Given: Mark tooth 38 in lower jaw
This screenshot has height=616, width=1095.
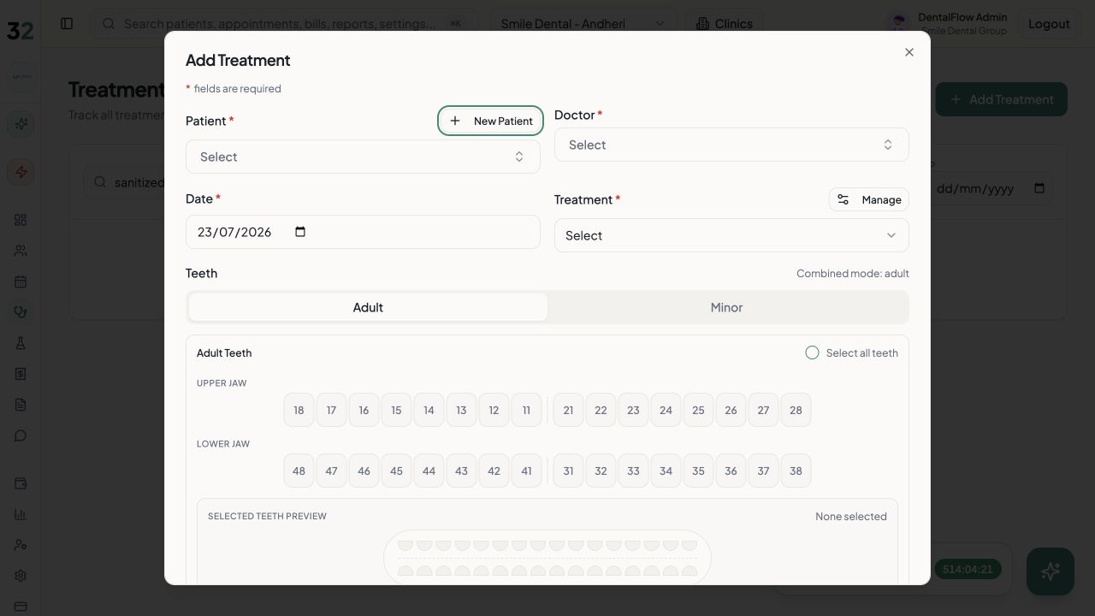Looking at the screenshot, I should (796, 471).
